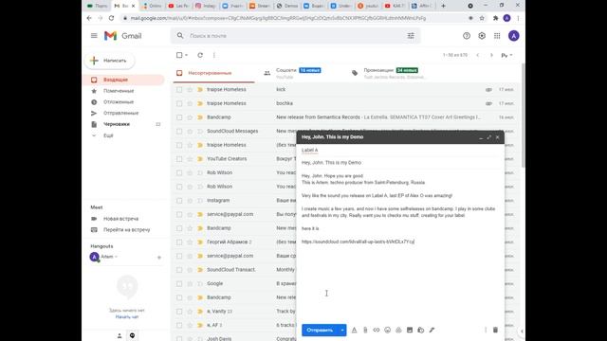Refresh the inbox list
Image resolution: width=607 pixels, height=341 pixels.
(200, 55)
